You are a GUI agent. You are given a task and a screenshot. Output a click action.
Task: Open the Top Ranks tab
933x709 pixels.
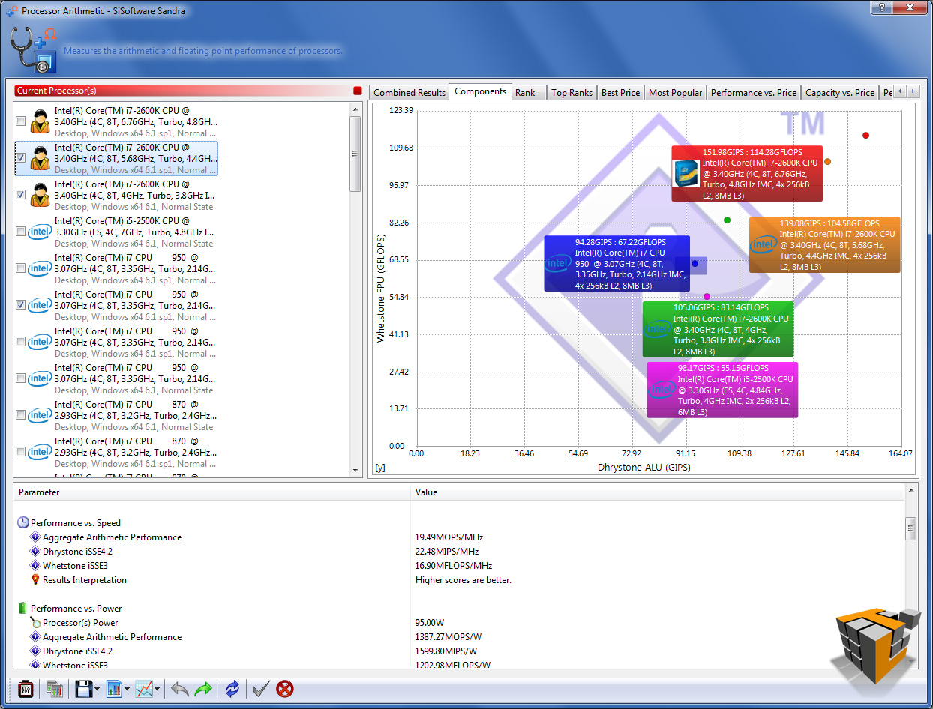[571, 93]
